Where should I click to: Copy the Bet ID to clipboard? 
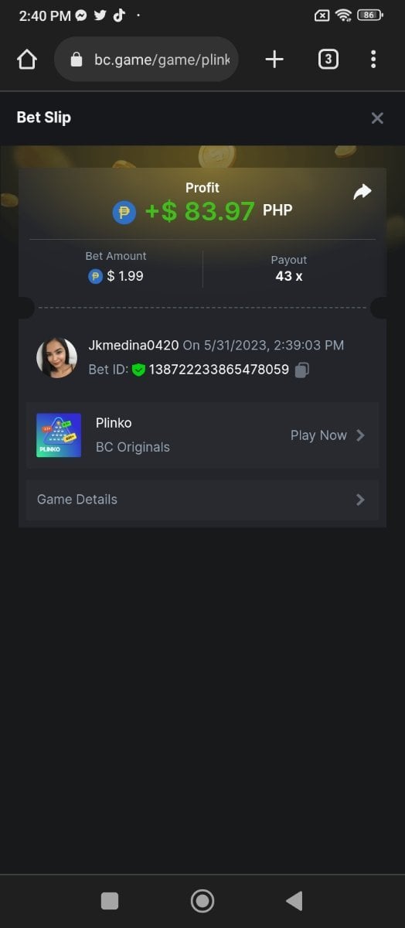pos(302,370)
